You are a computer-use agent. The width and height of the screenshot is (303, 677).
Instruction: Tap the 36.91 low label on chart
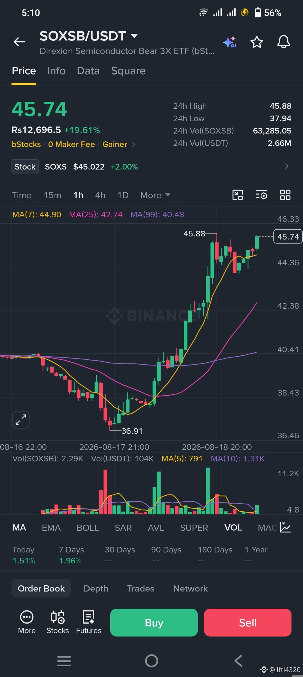132,431
